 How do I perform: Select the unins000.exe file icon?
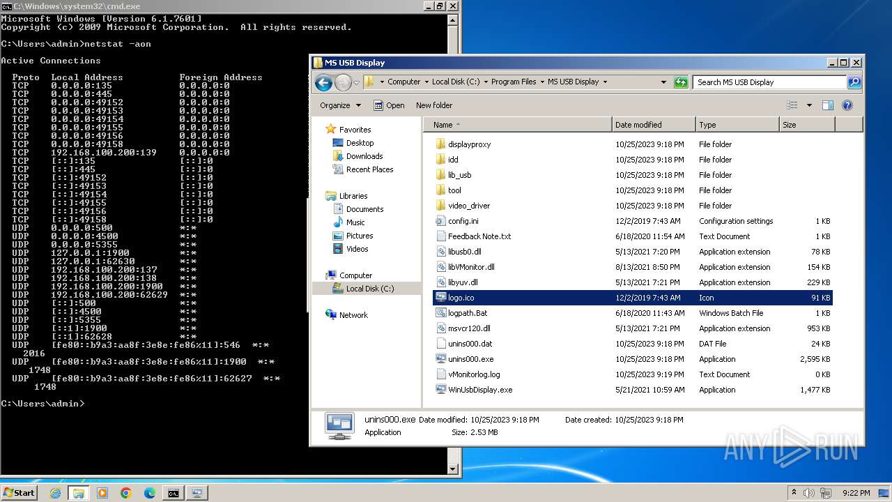(x=440, y=359)
